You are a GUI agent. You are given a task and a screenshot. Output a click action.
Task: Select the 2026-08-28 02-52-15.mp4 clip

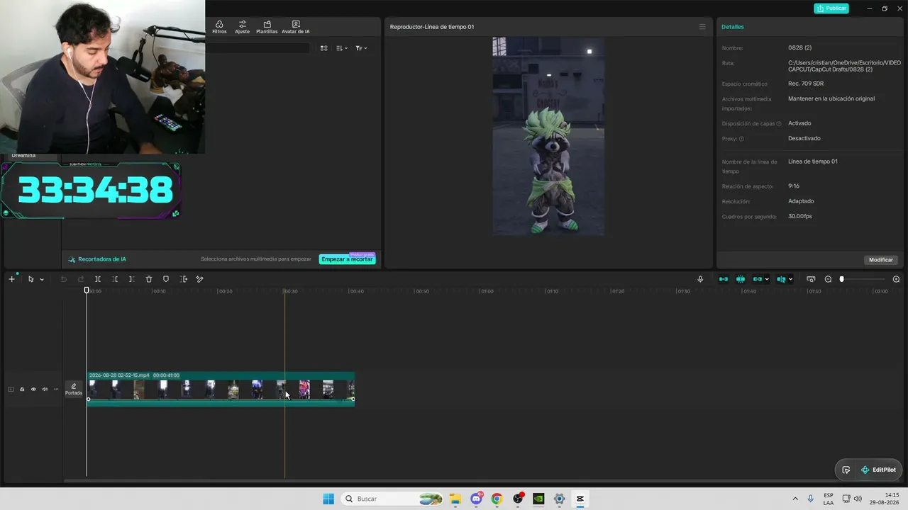click(x=221, y=388)
